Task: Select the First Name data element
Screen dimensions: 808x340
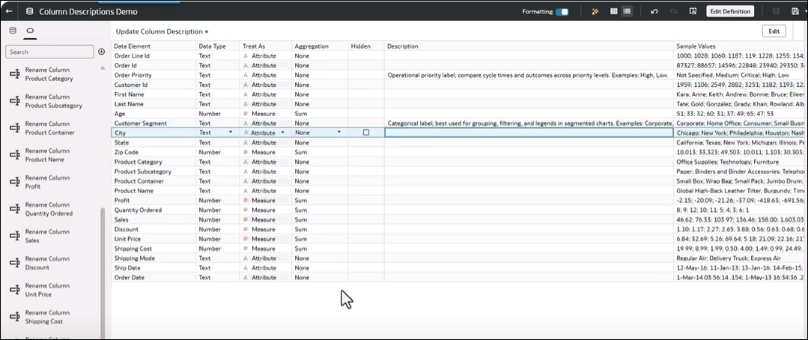Action: coord(129,94)
